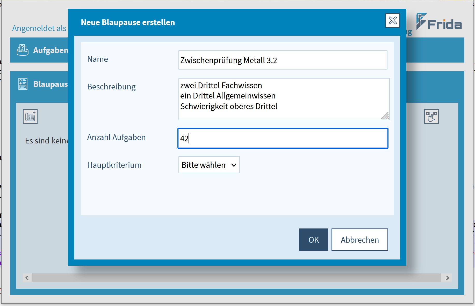Open the Hauptkriterium 'Bitte wählen' dropdown

(209, 165)
